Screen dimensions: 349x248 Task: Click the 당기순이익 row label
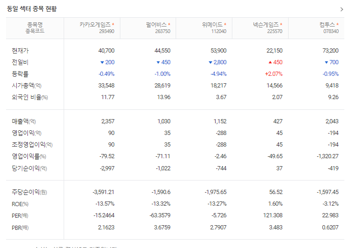(29, 168)
